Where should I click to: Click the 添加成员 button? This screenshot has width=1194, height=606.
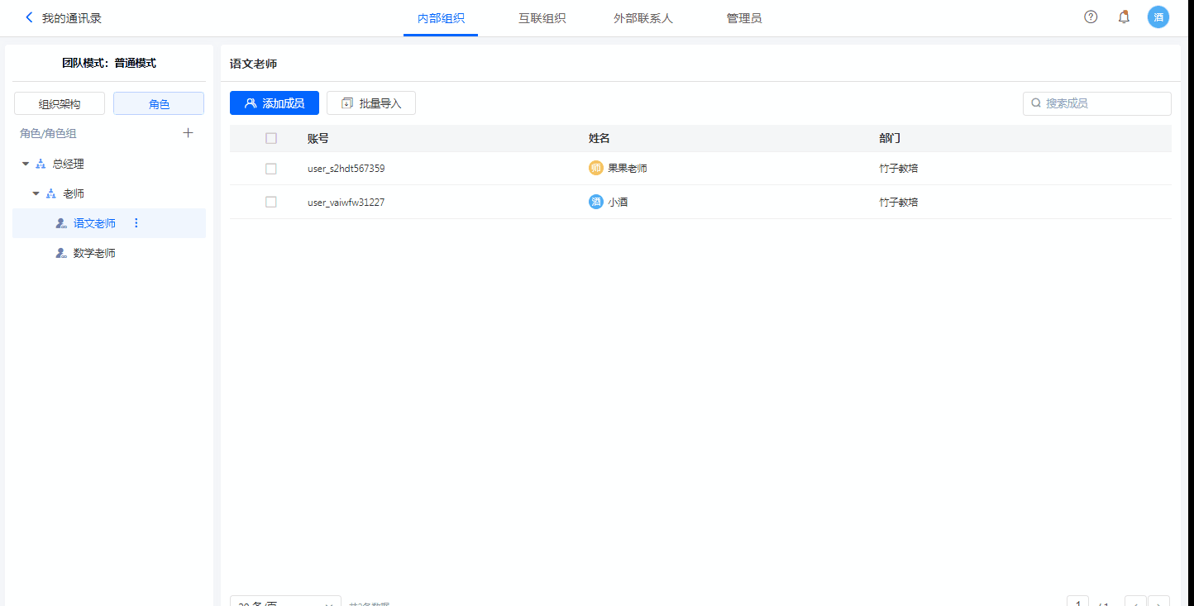275,103
